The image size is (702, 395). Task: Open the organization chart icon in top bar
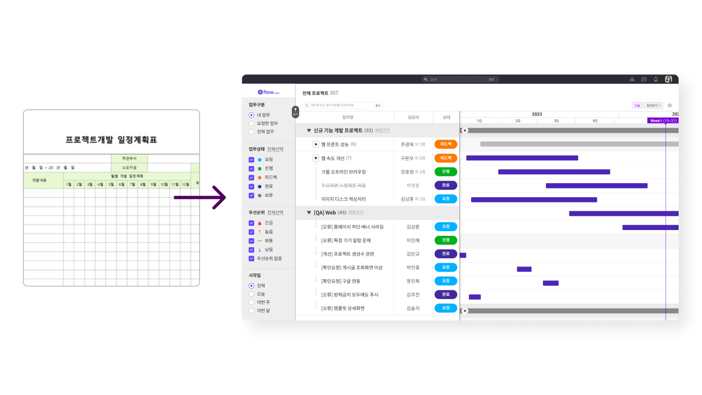(632, 80)
